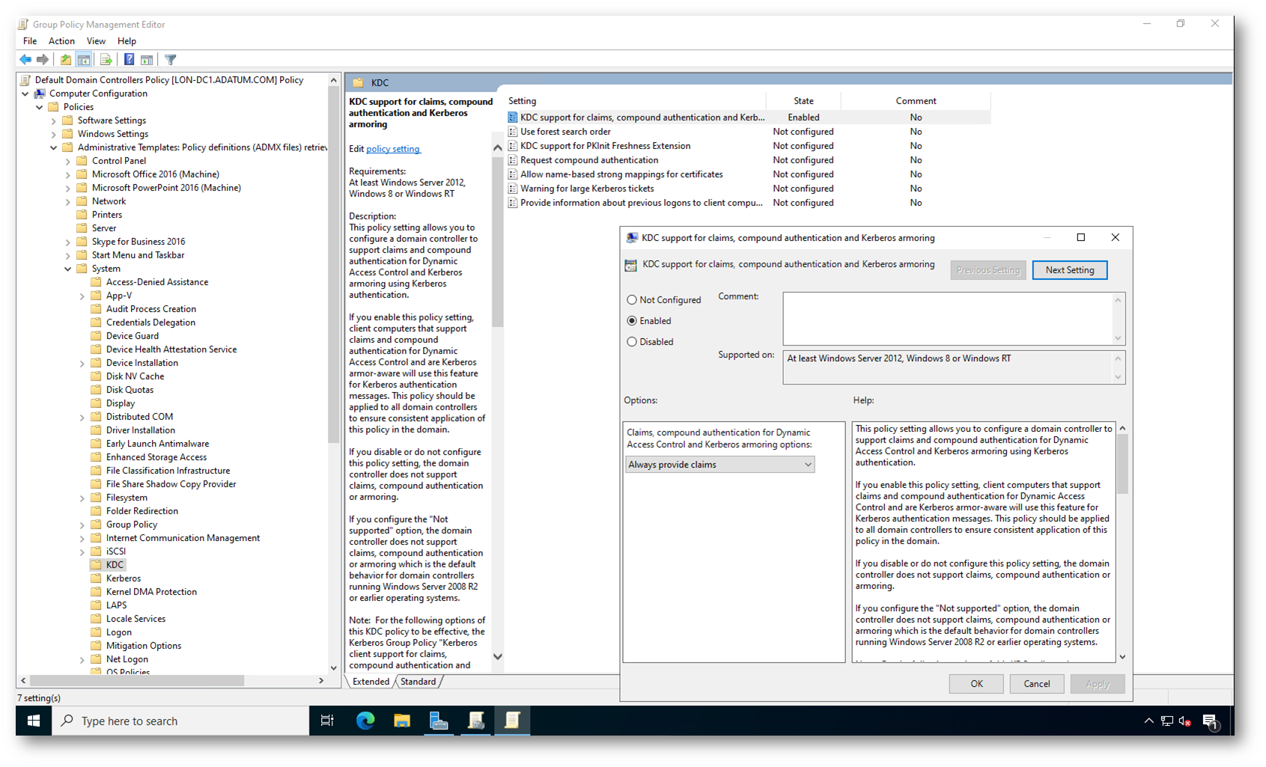This screenshot has width=1266, height=767.
Task: Click the Filter funnel icon
Action: point(171,60)
